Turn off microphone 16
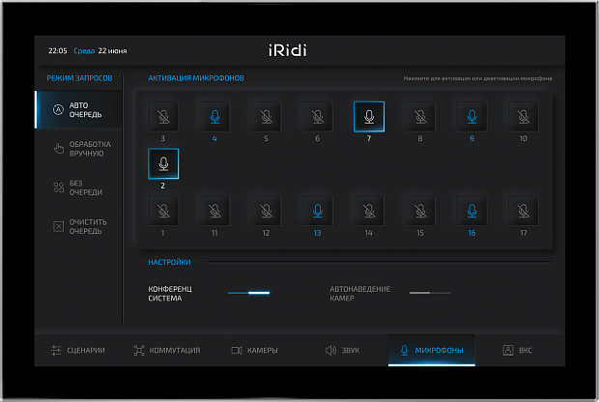This screenshot has height=402, width=599. (471, 210)
